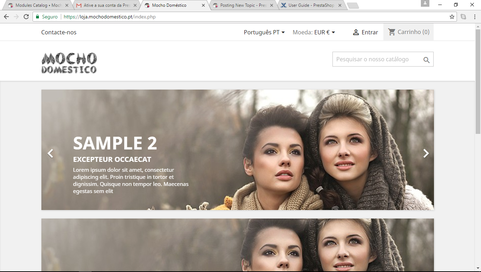
Task: Click the EXCEPTEUR OCCAECAT slide subtitle
Action: (x=112, y=159)
